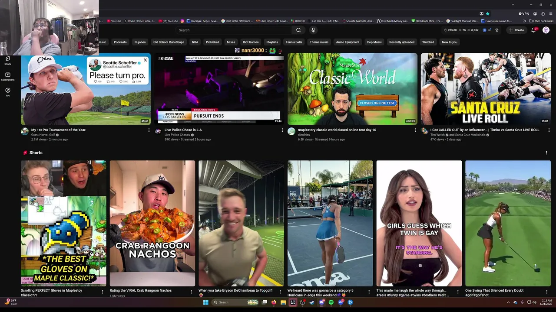Click the dinofries channel avatar

pyautogui.click(x=291, y=131)
